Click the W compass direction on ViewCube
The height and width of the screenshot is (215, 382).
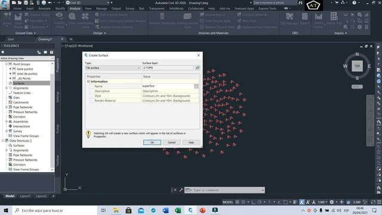[345, 66]
